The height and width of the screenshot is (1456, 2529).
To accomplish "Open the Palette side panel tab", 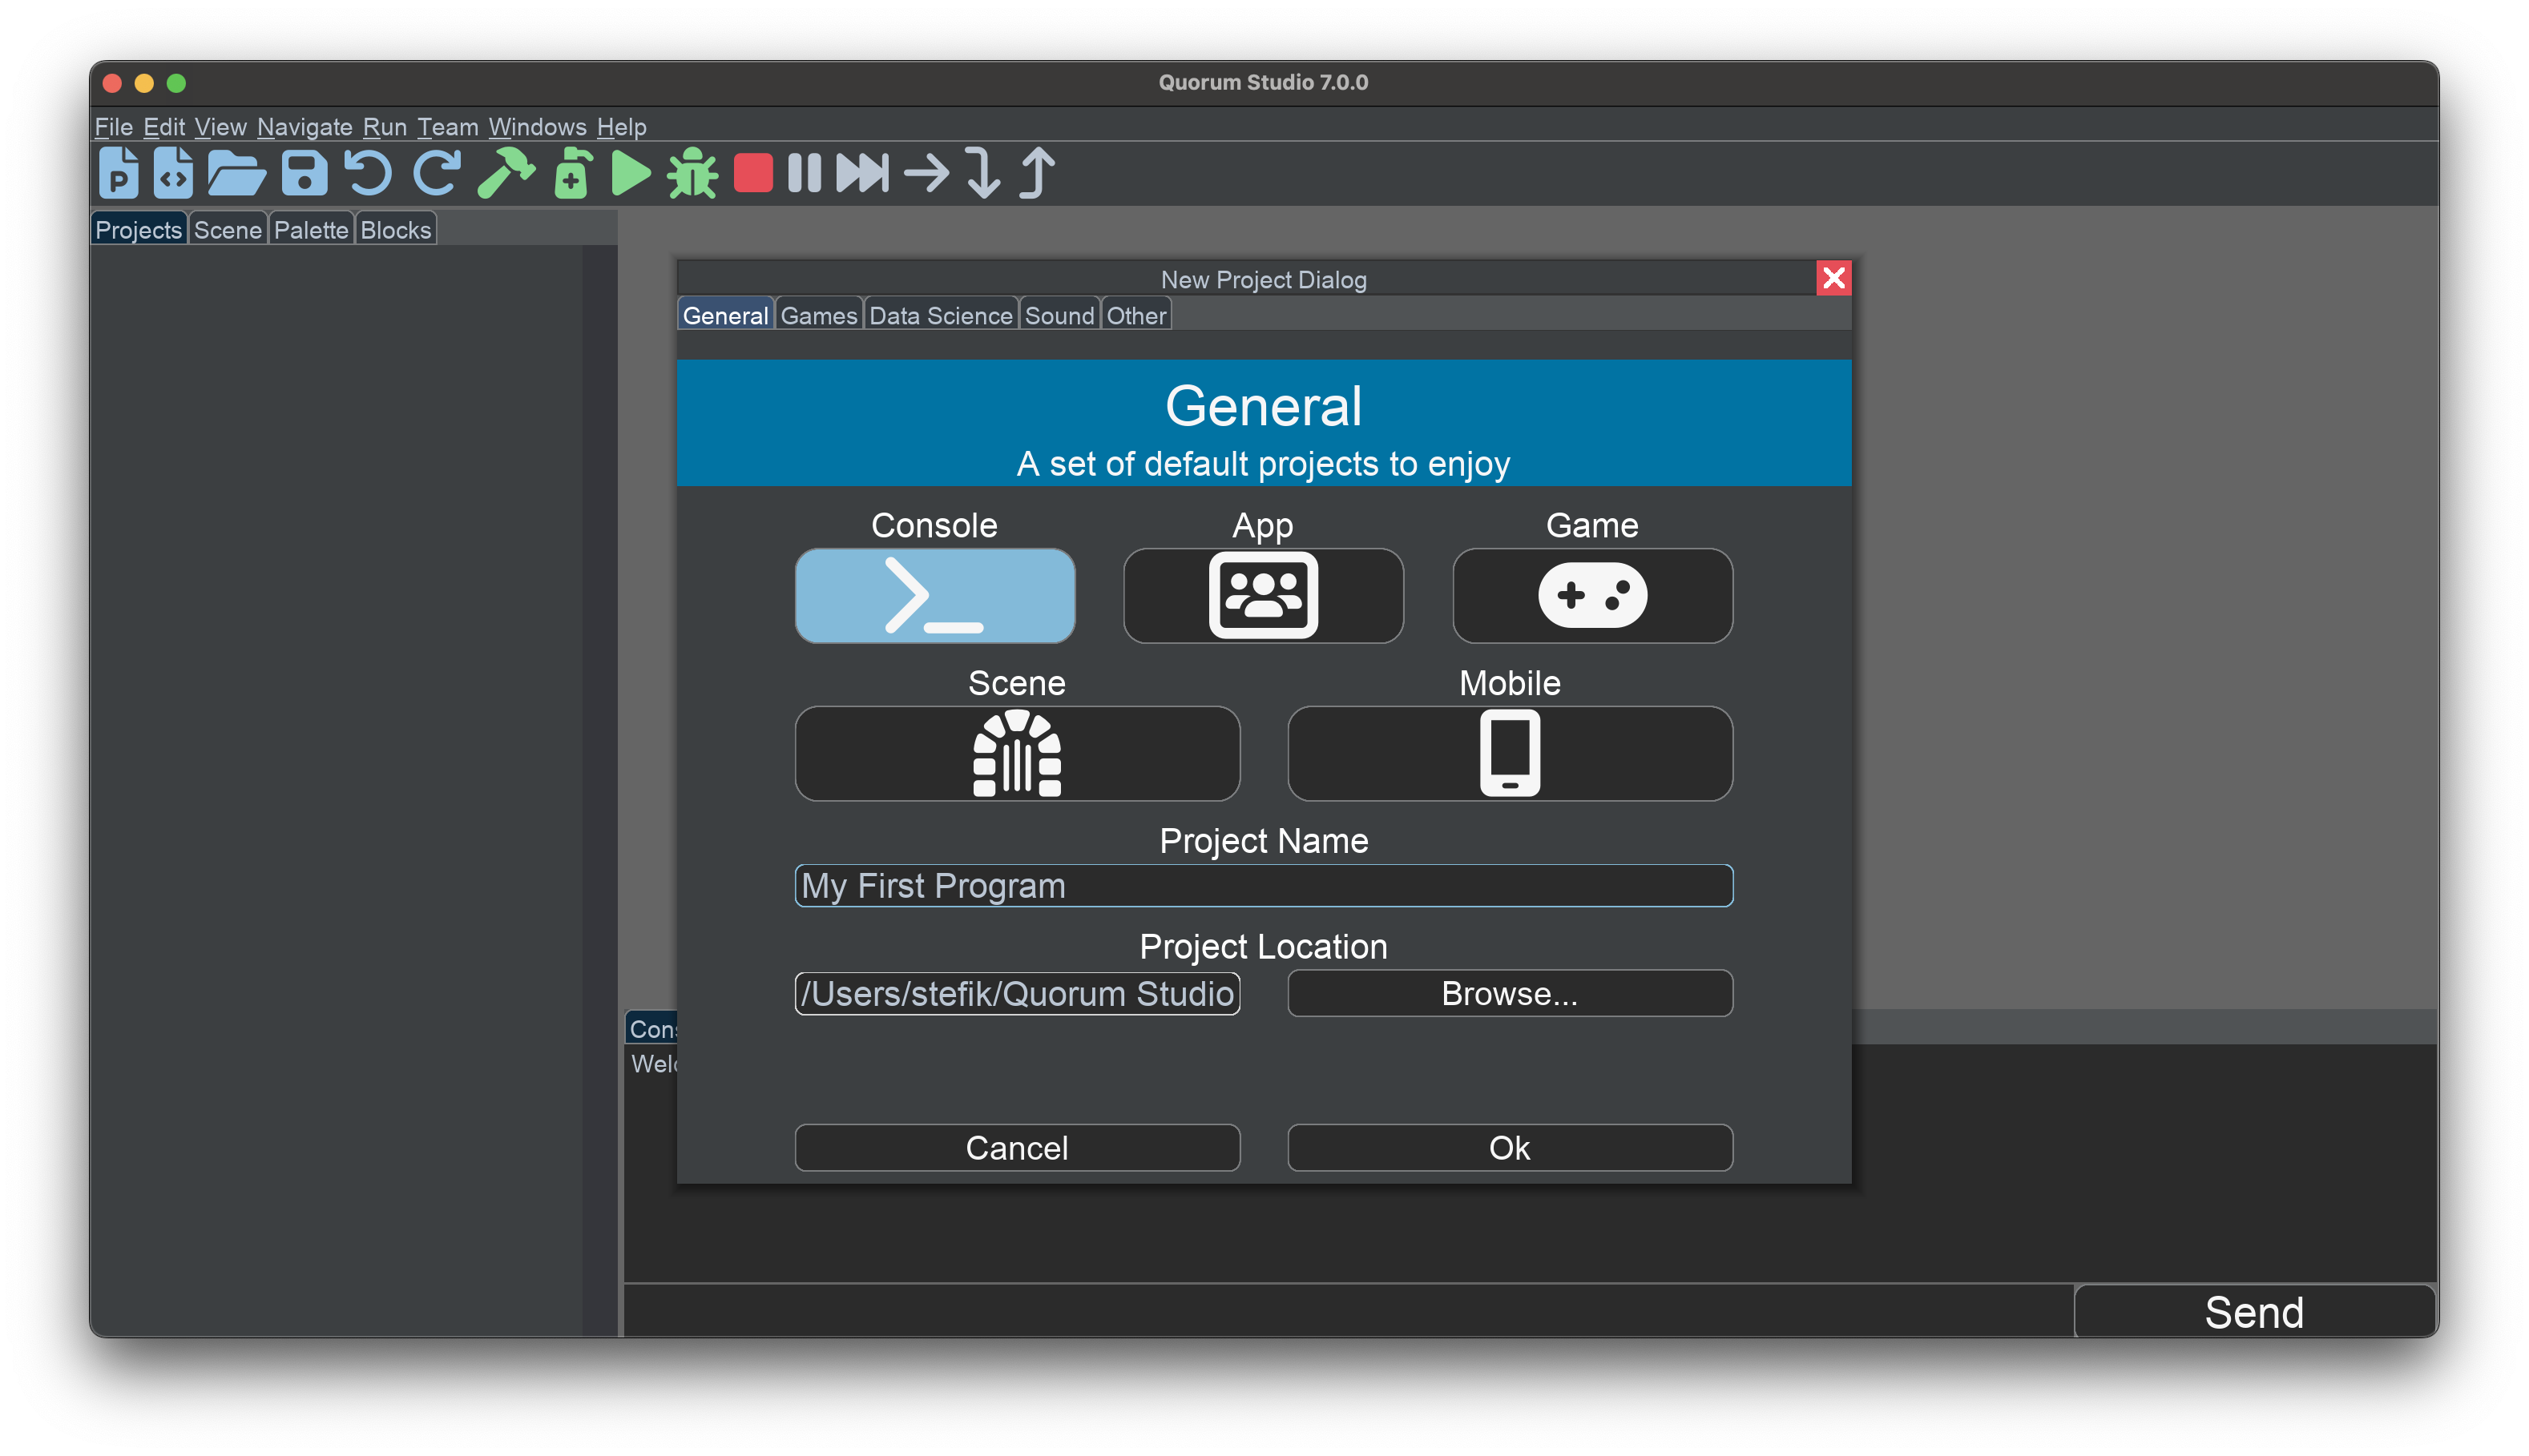I will pos(311,229).
